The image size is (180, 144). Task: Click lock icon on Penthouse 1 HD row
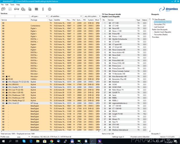pos(7,95)
